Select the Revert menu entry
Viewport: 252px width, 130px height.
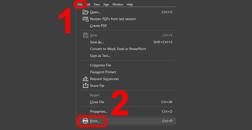pyautogui.click(x=95, y=95)
